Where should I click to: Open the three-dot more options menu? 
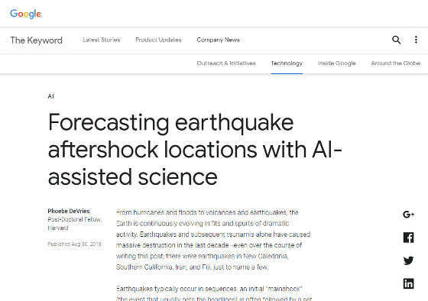(416, 40)
